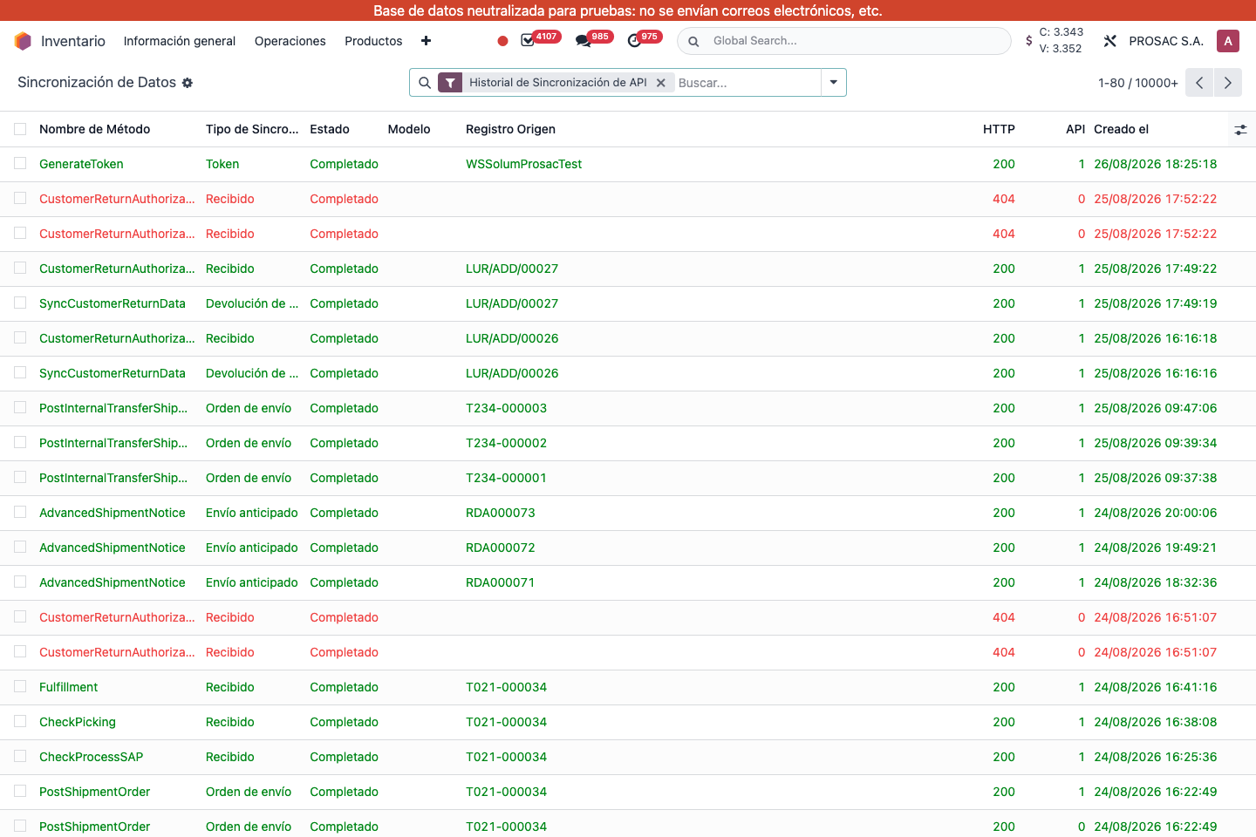Click the Global Search magnifier icon
This screenshot has height=837, width=1256.
(693, 41)
